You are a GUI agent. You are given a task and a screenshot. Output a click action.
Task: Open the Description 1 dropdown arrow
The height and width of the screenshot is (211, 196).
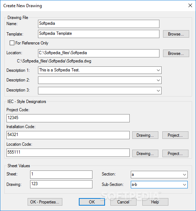pos(158,70)
